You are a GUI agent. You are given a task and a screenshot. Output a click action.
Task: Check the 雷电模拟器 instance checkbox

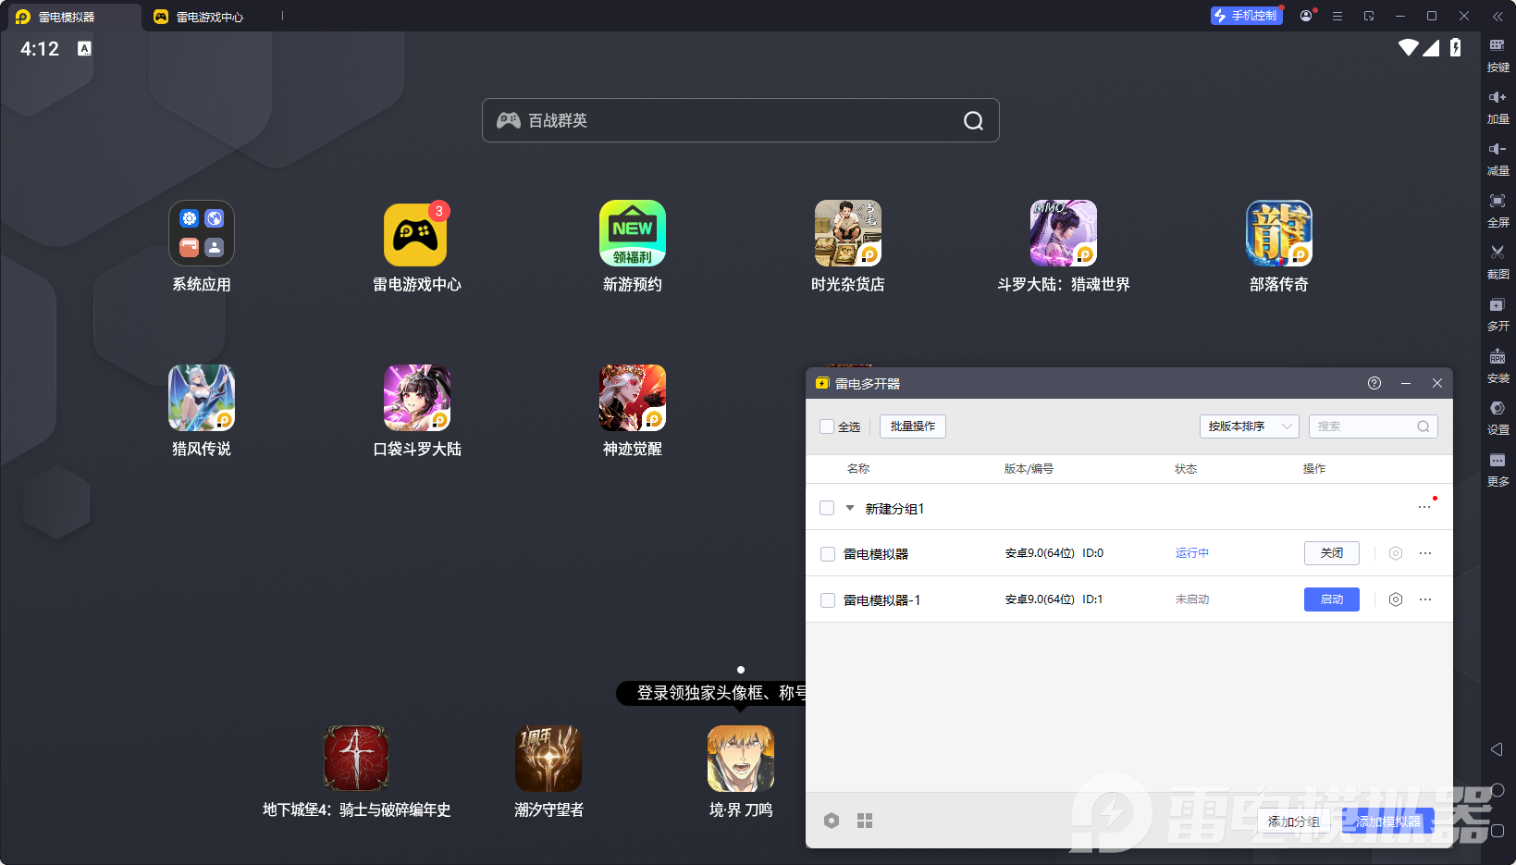coord(827,553)
